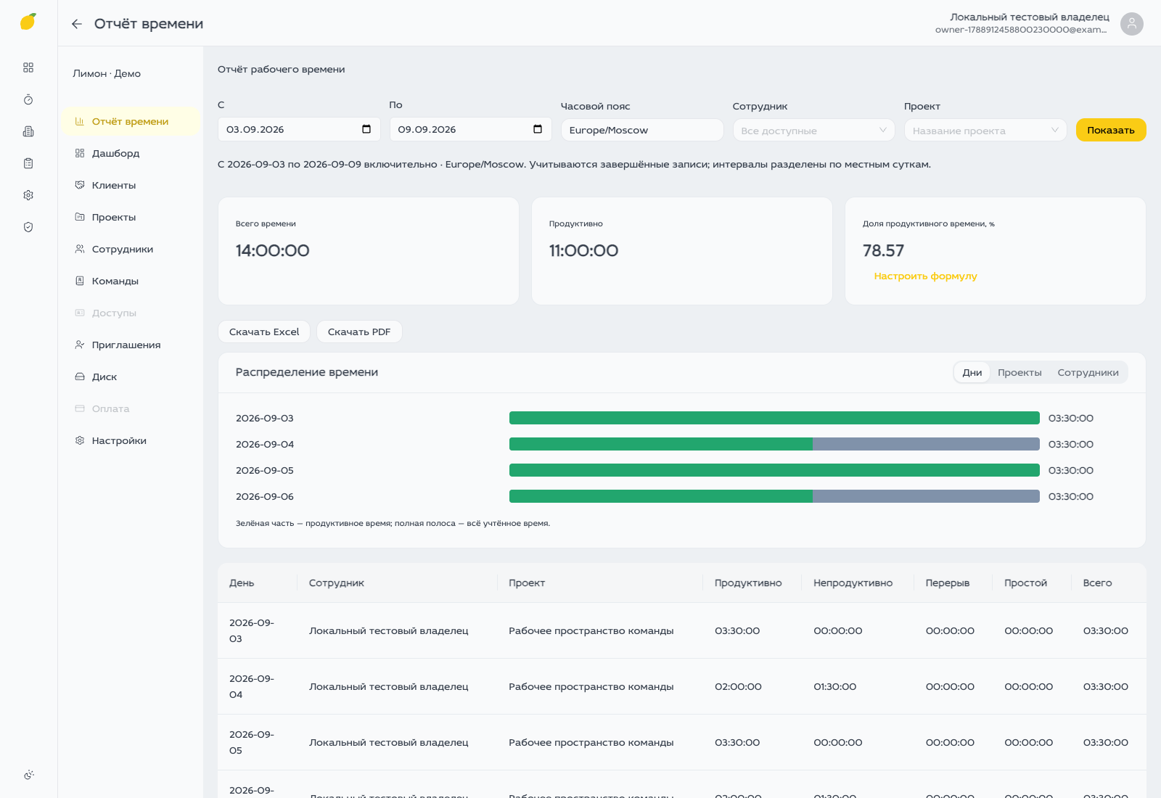Image resolution: width=1161 pixels, height=798 pixels.
Task: Expand the Проект name dropdown
Action: tap(985, 130)
